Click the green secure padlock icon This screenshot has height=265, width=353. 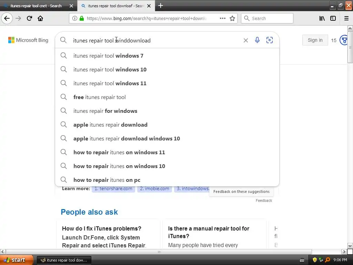pyautogui.click(x=82, y=18)
